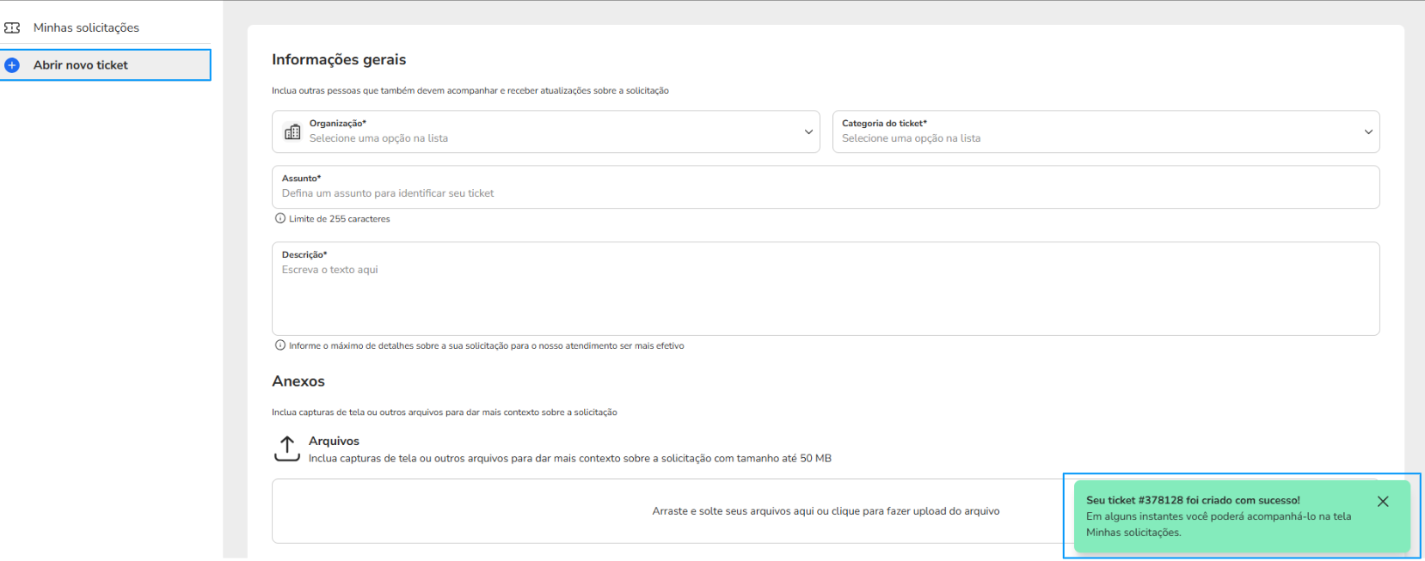Focus the Assunto input field
Image resolution: width=1425 pixels, height=561 pixels.
tap(826, 193)
